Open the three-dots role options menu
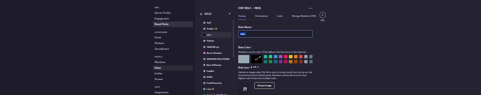Image resolution: width=481 pixels, height=95 pixels. (x=311, y=8)
